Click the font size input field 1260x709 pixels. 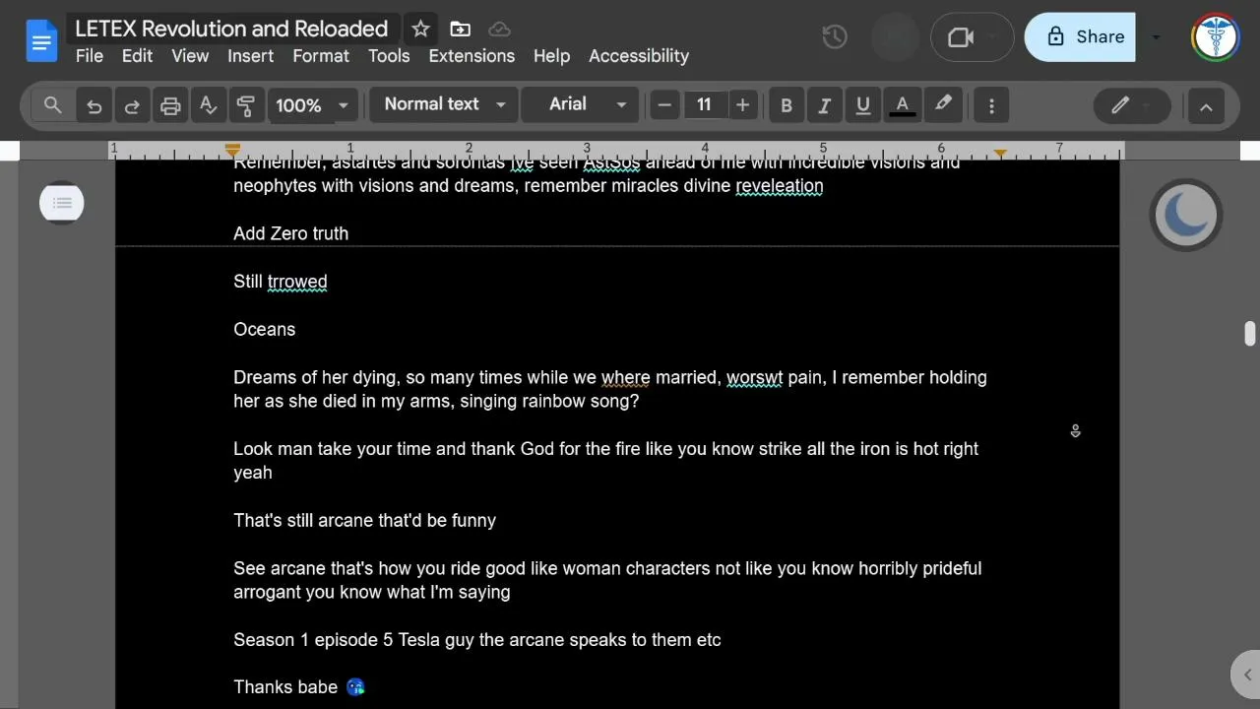[x=704, y=104]
